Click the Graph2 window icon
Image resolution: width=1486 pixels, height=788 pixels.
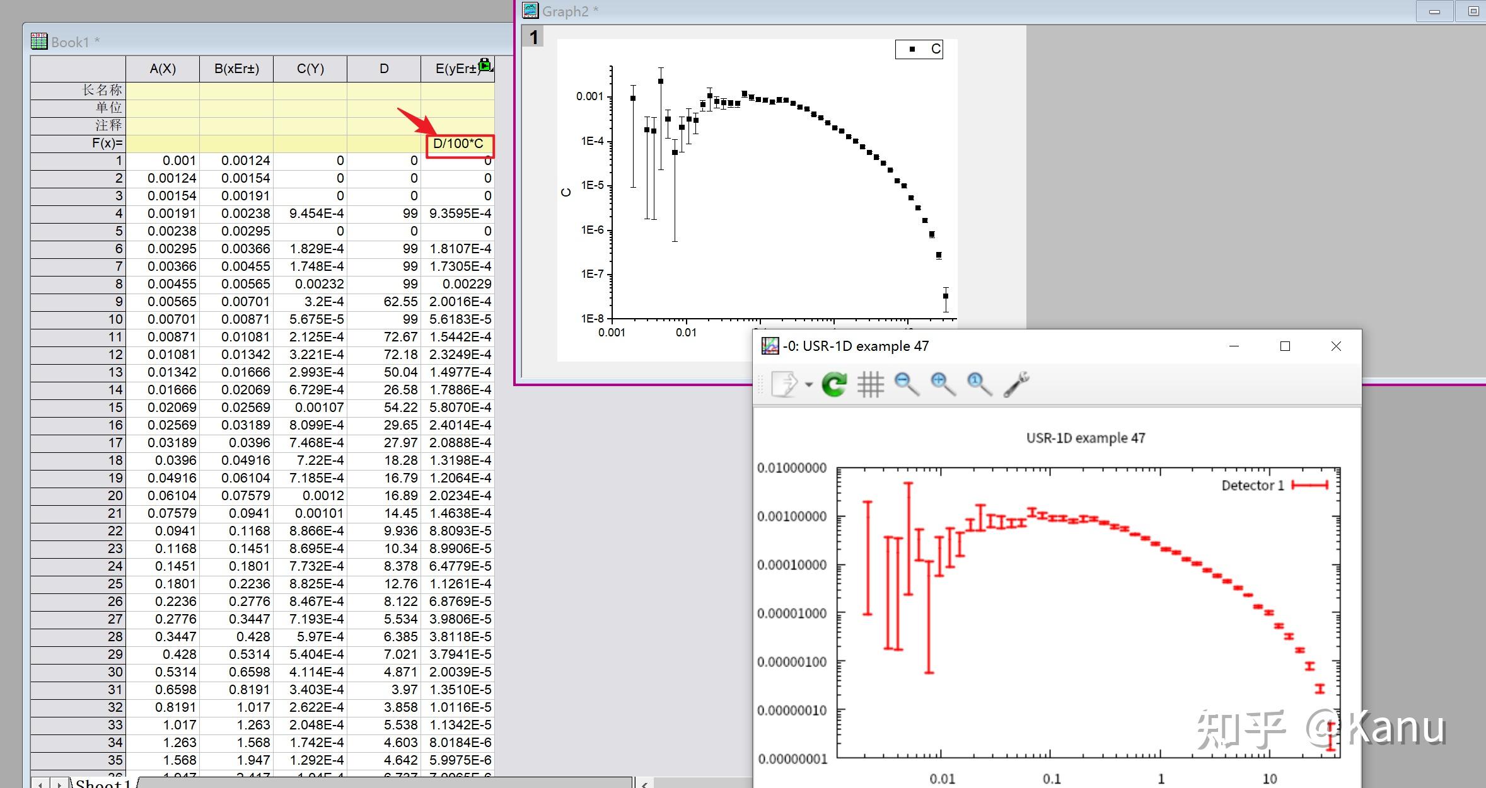(x=530, y=11)
